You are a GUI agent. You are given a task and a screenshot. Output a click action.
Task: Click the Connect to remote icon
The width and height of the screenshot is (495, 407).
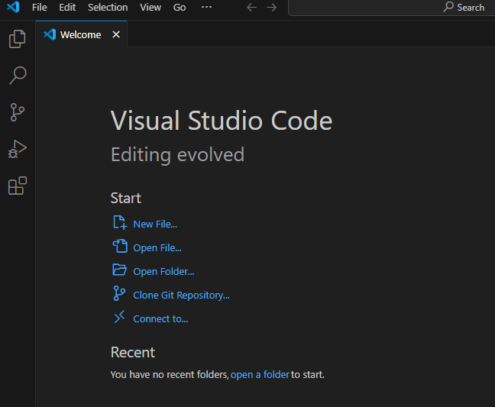(119, 317)
